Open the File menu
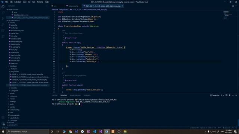Image resolution: width=239 pixels, height=134 pixels. point(7,2)
